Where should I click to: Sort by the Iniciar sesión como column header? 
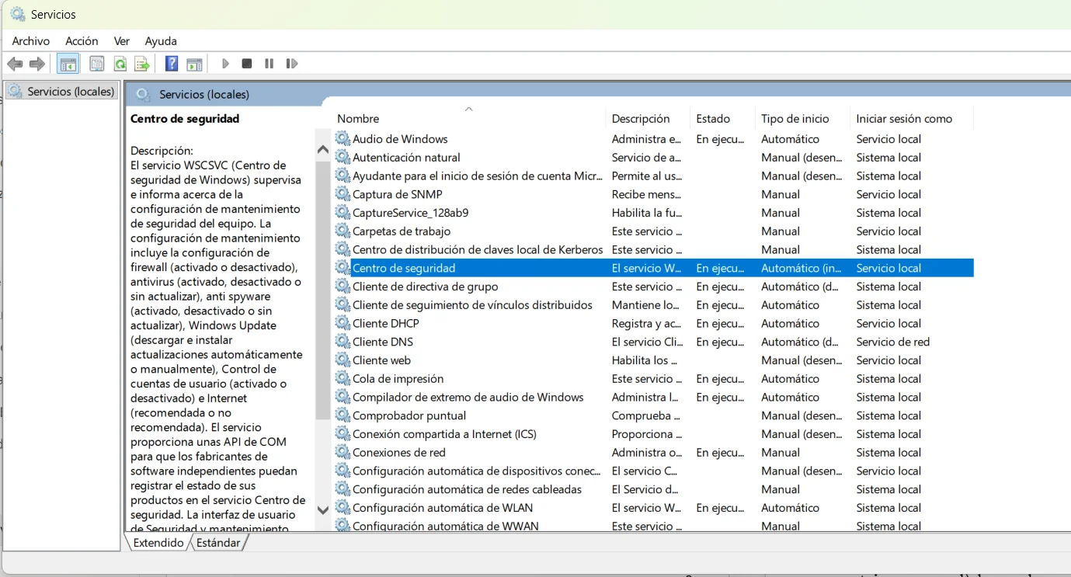[912, 119]
